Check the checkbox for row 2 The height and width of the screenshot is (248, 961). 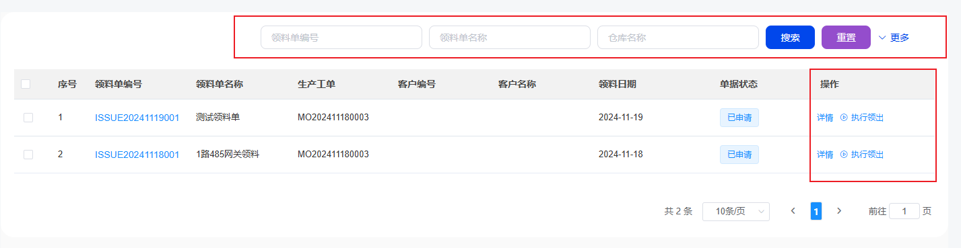28,155
